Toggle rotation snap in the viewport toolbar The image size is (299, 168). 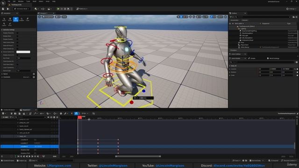[204, 17]
